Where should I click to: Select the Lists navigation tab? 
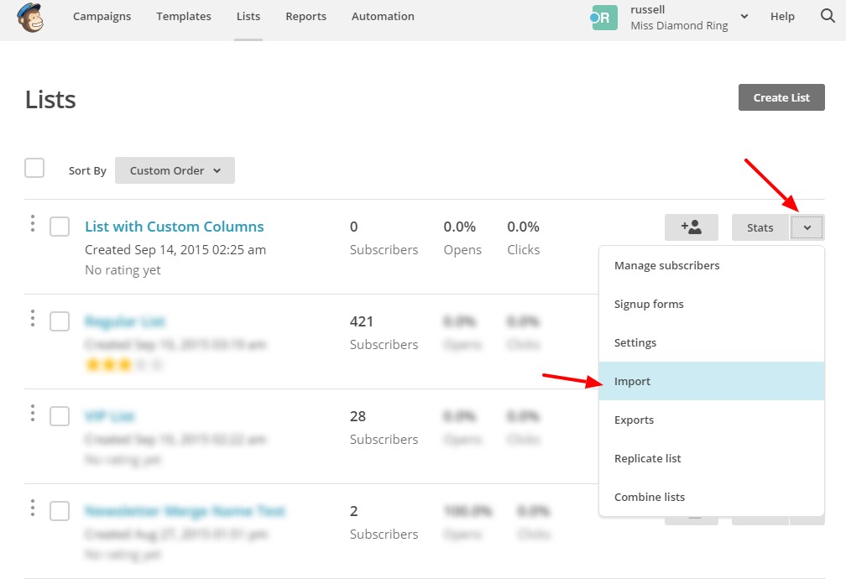(248, 16)
